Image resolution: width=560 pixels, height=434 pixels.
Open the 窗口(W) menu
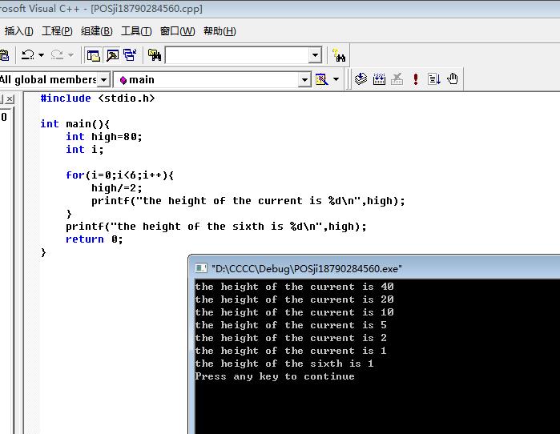pos(178,31)
